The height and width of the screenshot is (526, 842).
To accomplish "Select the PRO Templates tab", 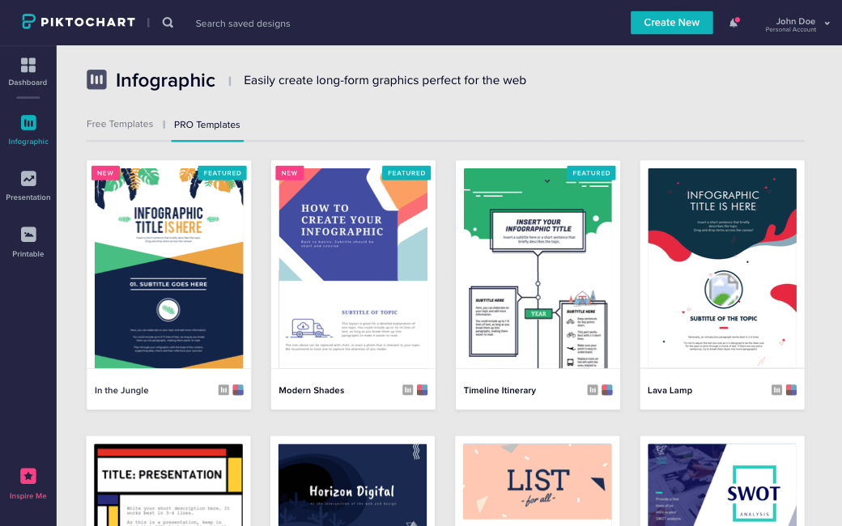I will pos(207,125).
